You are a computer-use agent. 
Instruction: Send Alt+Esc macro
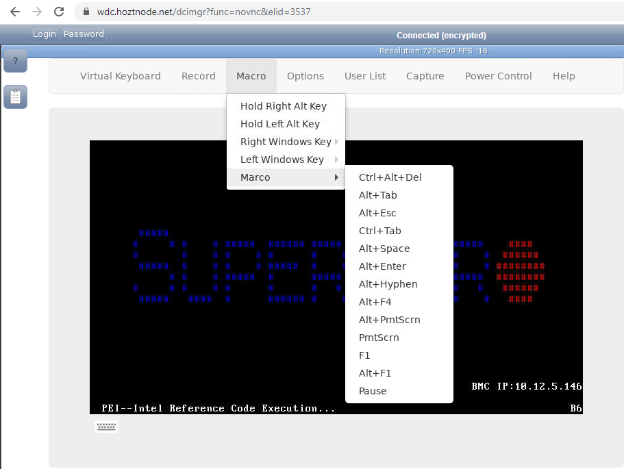(399, 213)
